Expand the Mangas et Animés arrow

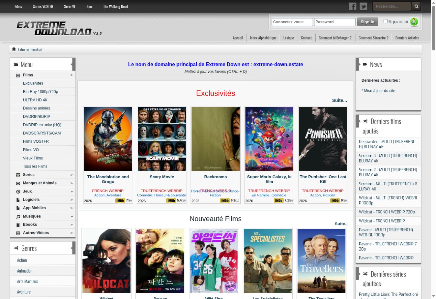point(71,183)
